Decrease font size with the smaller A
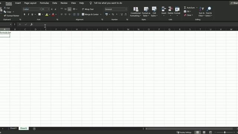The image size is (238, 134). click(x=55, y=9)
